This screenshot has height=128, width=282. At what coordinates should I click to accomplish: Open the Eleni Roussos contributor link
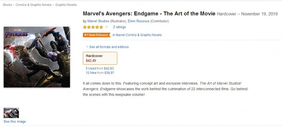(139, 21)
